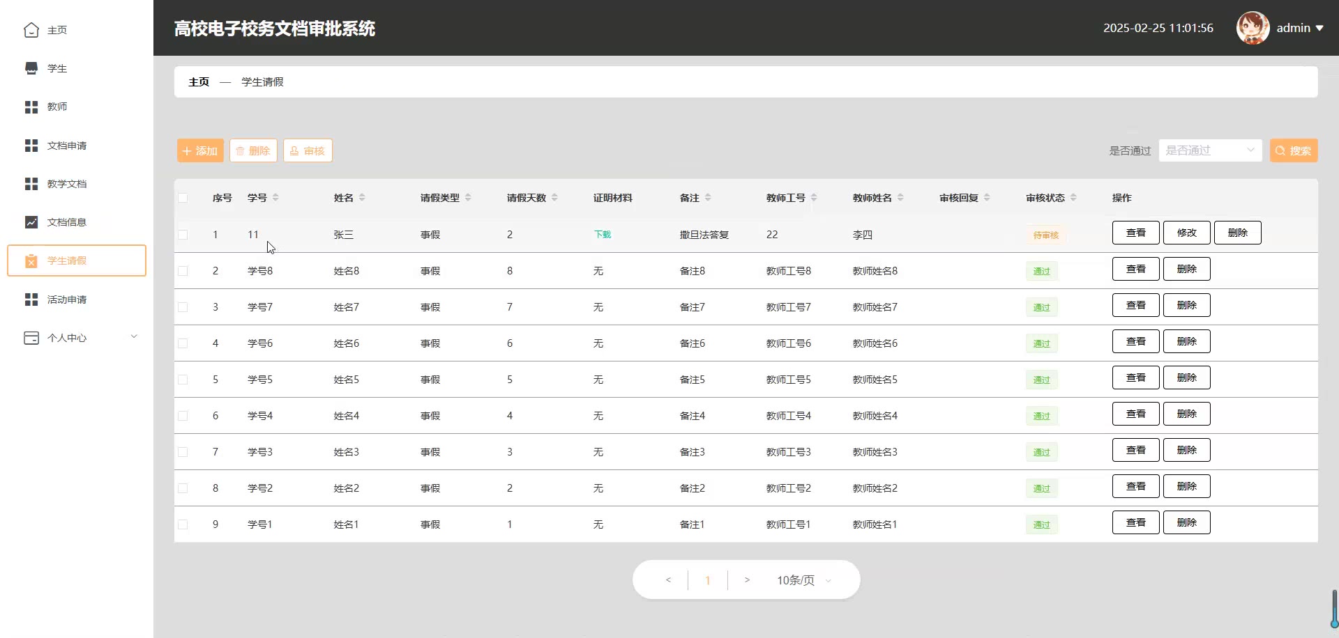Click 查看 for 张三's row
Viewport: 1339px width, 638px height.
pos(1136,233)
